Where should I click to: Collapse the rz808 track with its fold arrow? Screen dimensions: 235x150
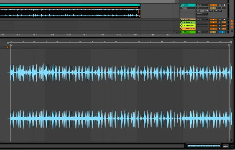click(181, 5)
